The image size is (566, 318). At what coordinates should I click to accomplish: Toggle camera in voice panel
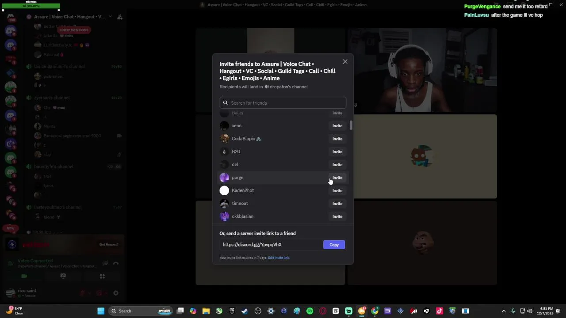pyautogui.click(x=24, y=276)
